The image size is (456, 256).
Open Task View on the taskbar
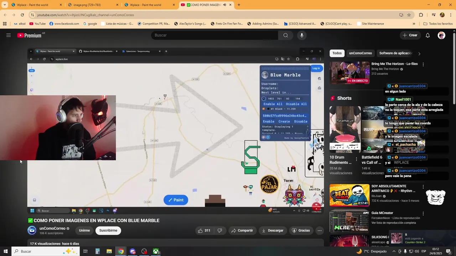coord(85,251)
